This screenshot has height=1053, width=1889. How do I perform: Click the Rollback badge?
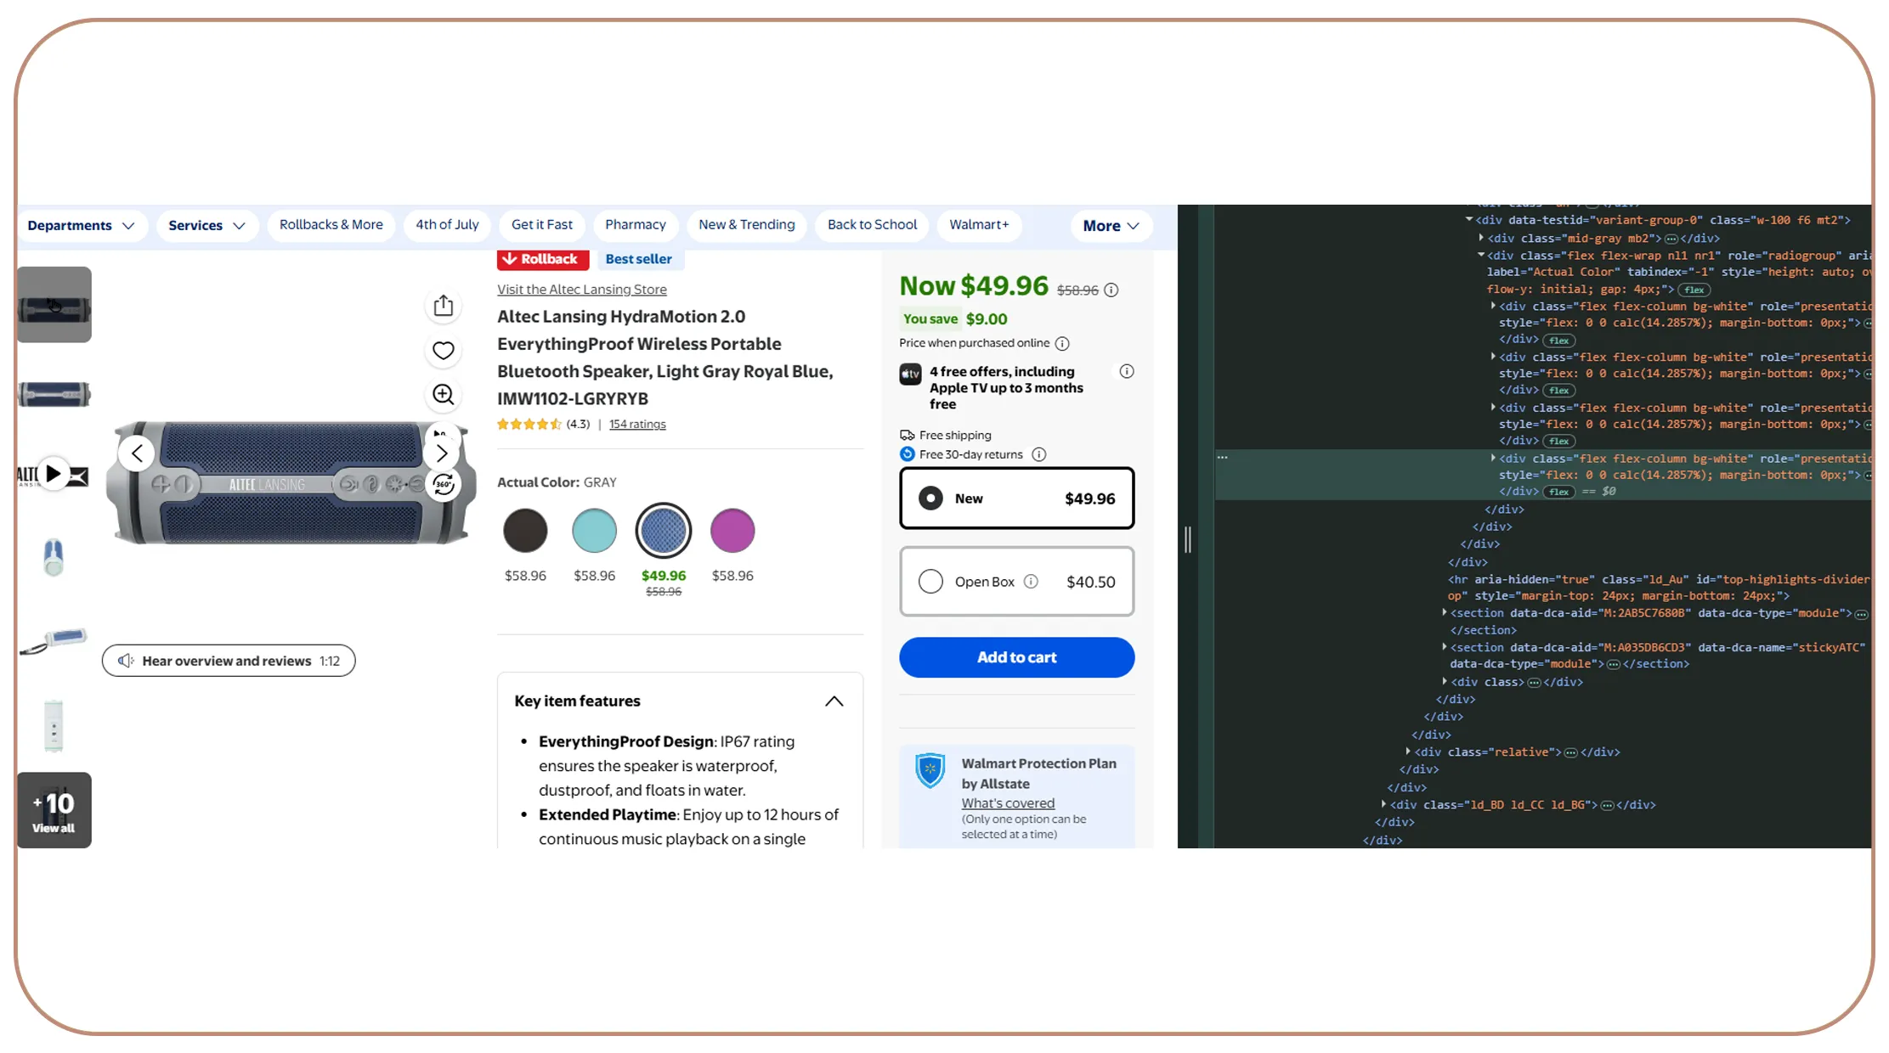(x=543, y=259)
